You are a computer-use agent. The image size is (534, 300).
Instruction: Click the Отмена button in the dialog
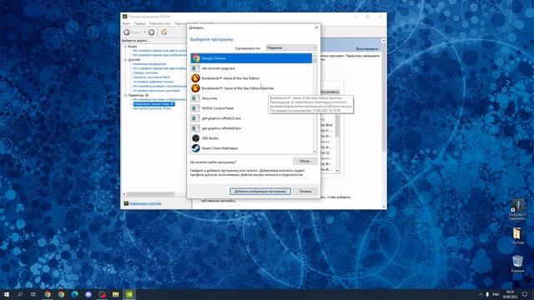[x=305, y=191]
